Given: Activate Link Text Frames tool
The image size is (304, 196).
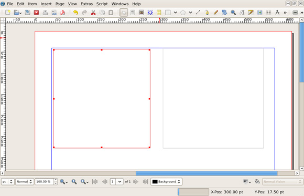Looking at the screenshot, I should [260, 13].
